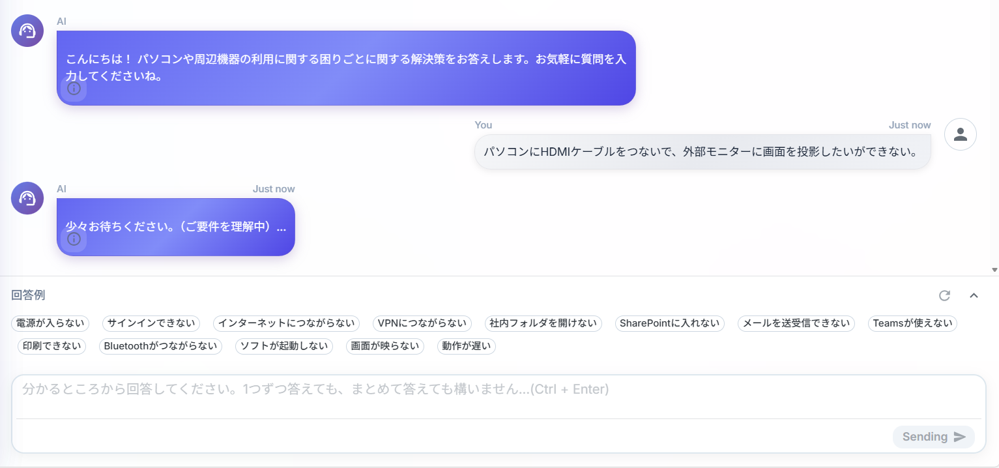This screenshot has height=468, width=999.
Task: Collapse the 回答例 panel with the chevron
Action: coord(974,295)
